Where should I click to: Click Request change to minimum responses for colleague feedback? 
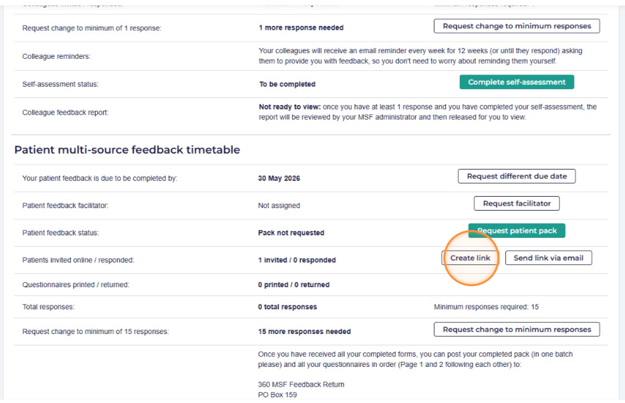coord(516,27)
